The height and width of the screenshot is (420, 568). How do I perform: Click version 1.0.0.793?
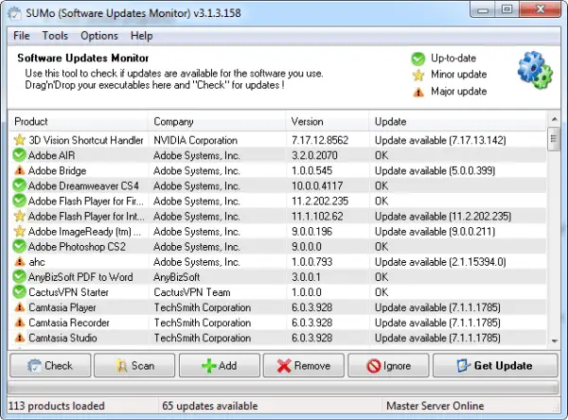(x=311, y=262)
